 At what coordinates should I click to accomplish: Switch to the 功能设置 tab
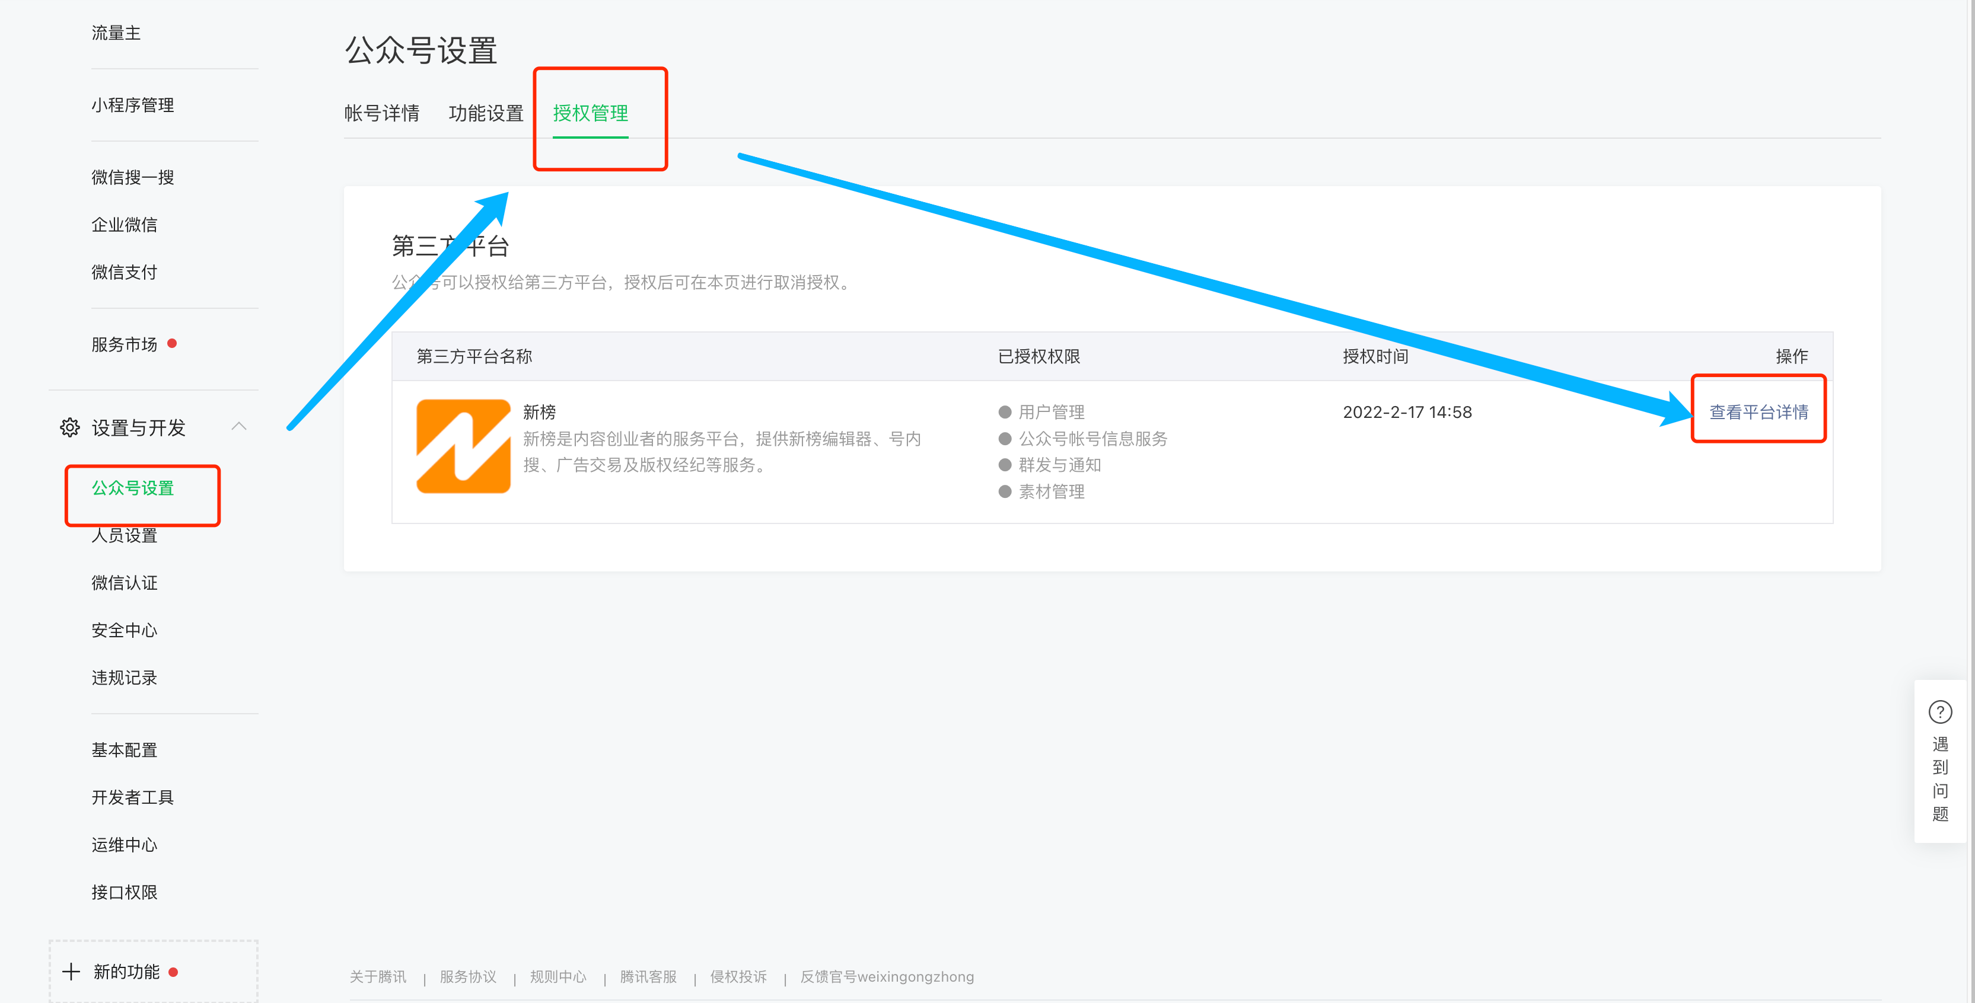pyautogui.click(x=485, y=113)
